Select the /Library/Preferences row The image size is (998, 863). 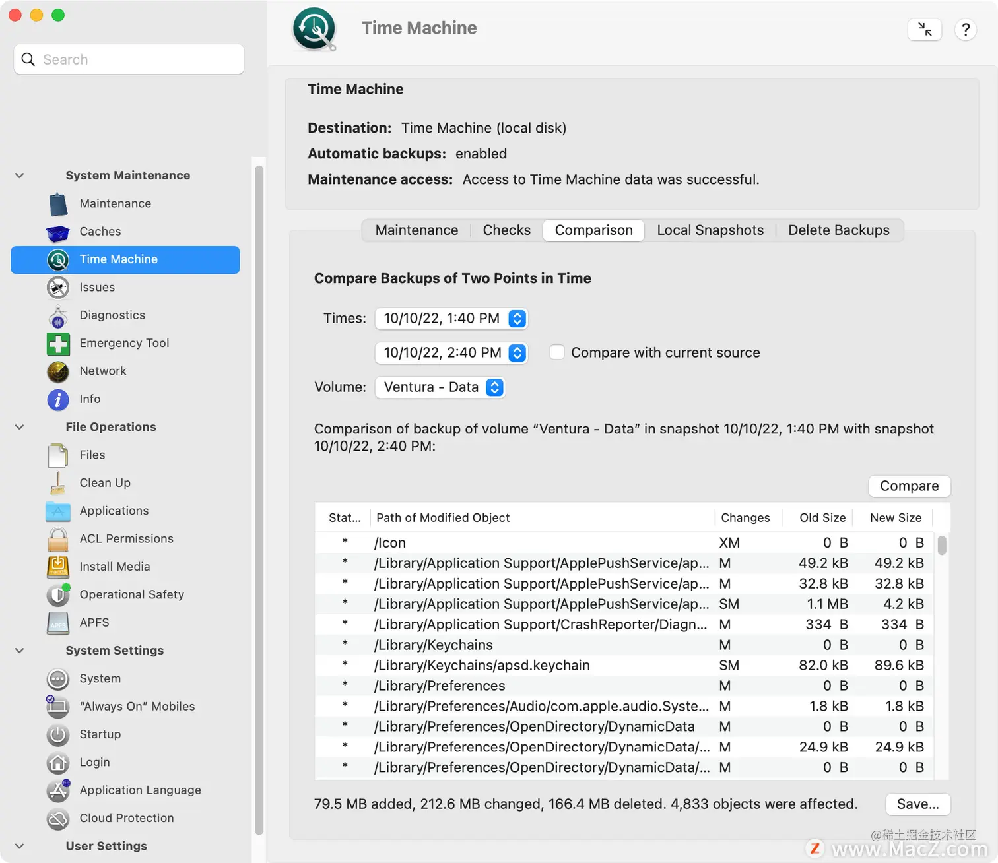coord(624,686)
